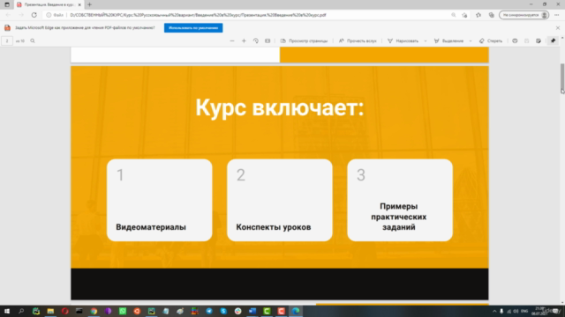Screen dimensions: 565x317
Task: Rotate the PDF page
Action: pos(256,41)
